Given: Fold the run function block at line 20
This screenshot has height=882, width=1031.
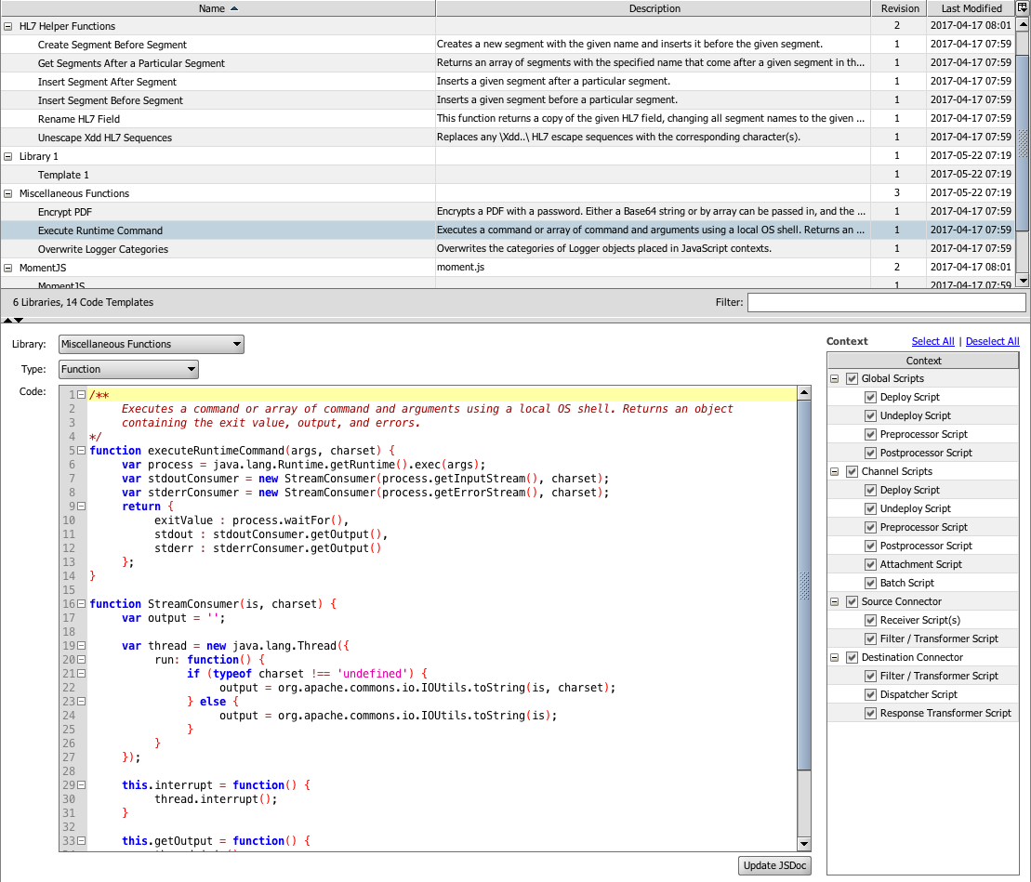Looking at the screenshot, I should (82, 660).
